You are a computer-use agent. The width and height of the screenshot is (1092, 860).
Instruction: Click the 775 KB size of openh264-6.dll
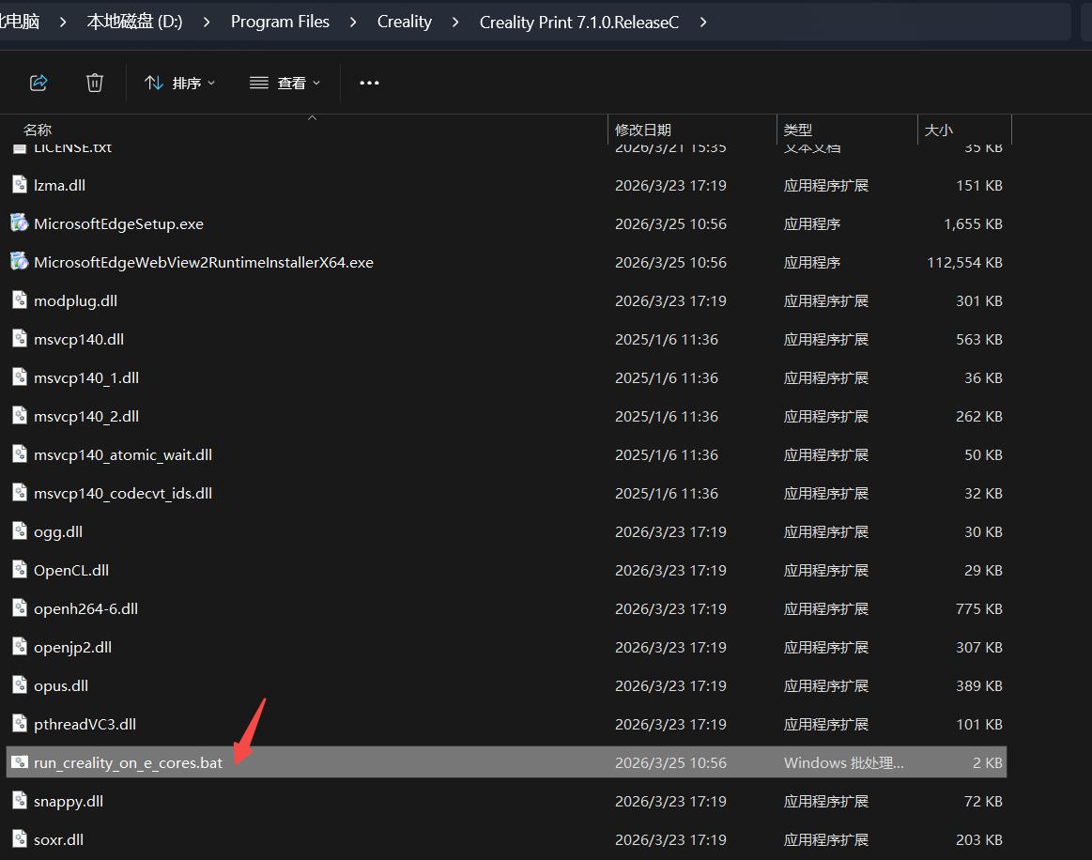pos(978,608)
